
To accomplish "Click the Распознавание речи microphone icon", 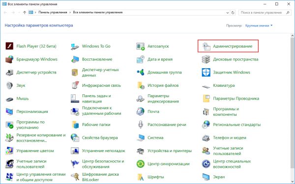I will tap(140, 125).
